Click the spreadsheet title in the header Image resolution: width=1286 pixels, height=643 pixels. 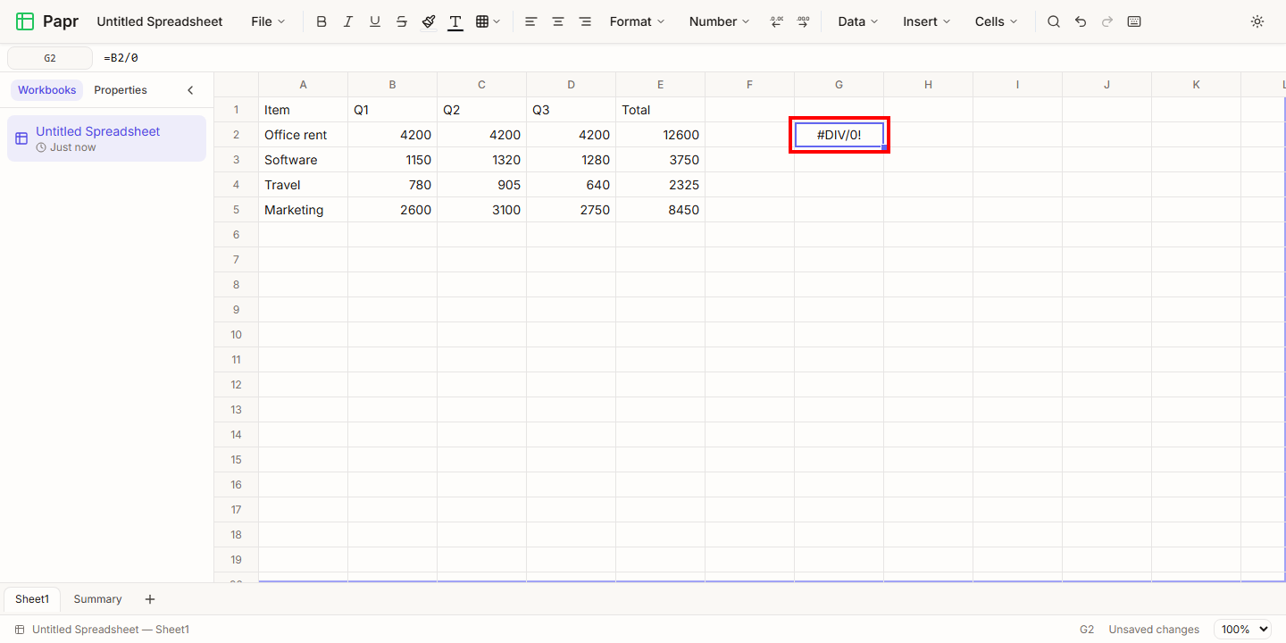tap(160, 21)
